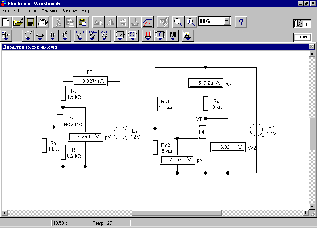Click the vertical scrollbar down arrow
This screenshot has height=228, width=317.
(312, 207)
